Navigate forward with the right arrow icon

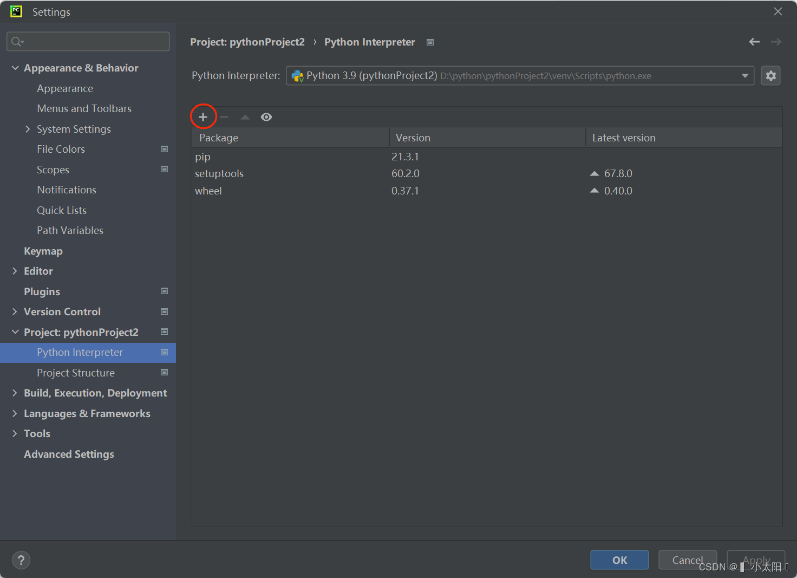tap(776, 42)
